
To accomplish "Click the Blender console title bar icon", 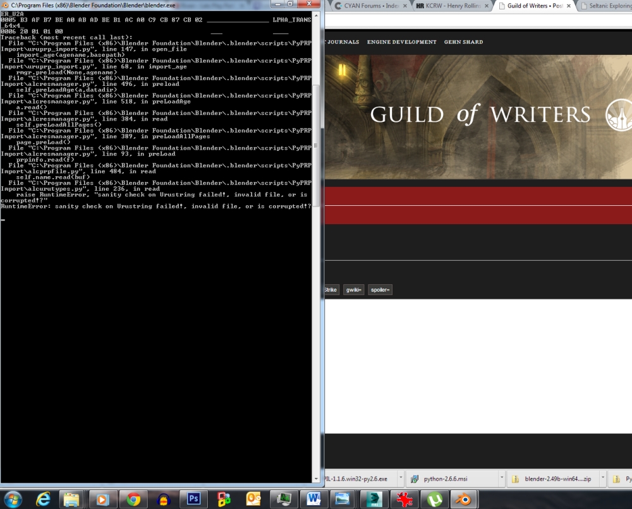I will click(5, 5).
